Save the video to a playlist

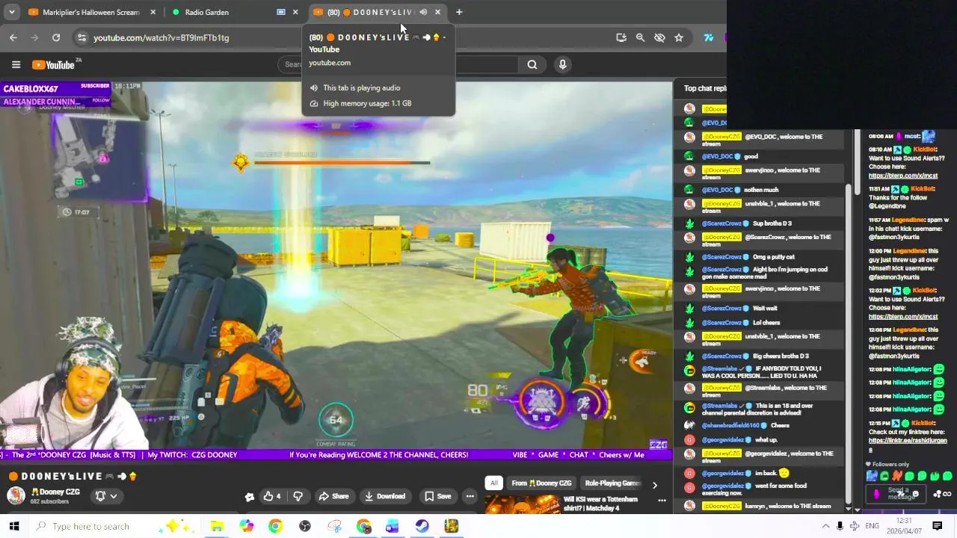pyautogui.click(x=437, y=496)
